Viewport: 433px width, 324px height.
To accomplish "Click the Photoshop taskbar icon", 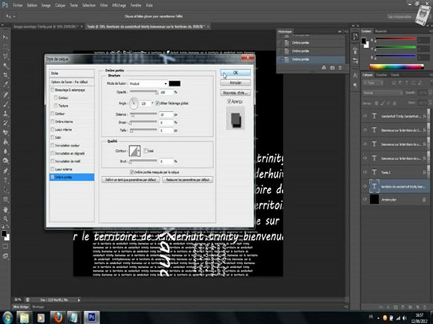I will tap(92, 317).
